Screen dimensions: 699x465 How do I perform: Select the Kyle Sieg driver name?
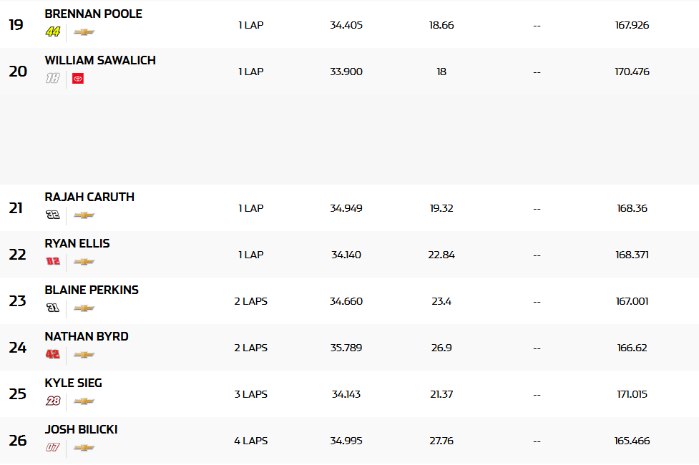click(73, 383)
